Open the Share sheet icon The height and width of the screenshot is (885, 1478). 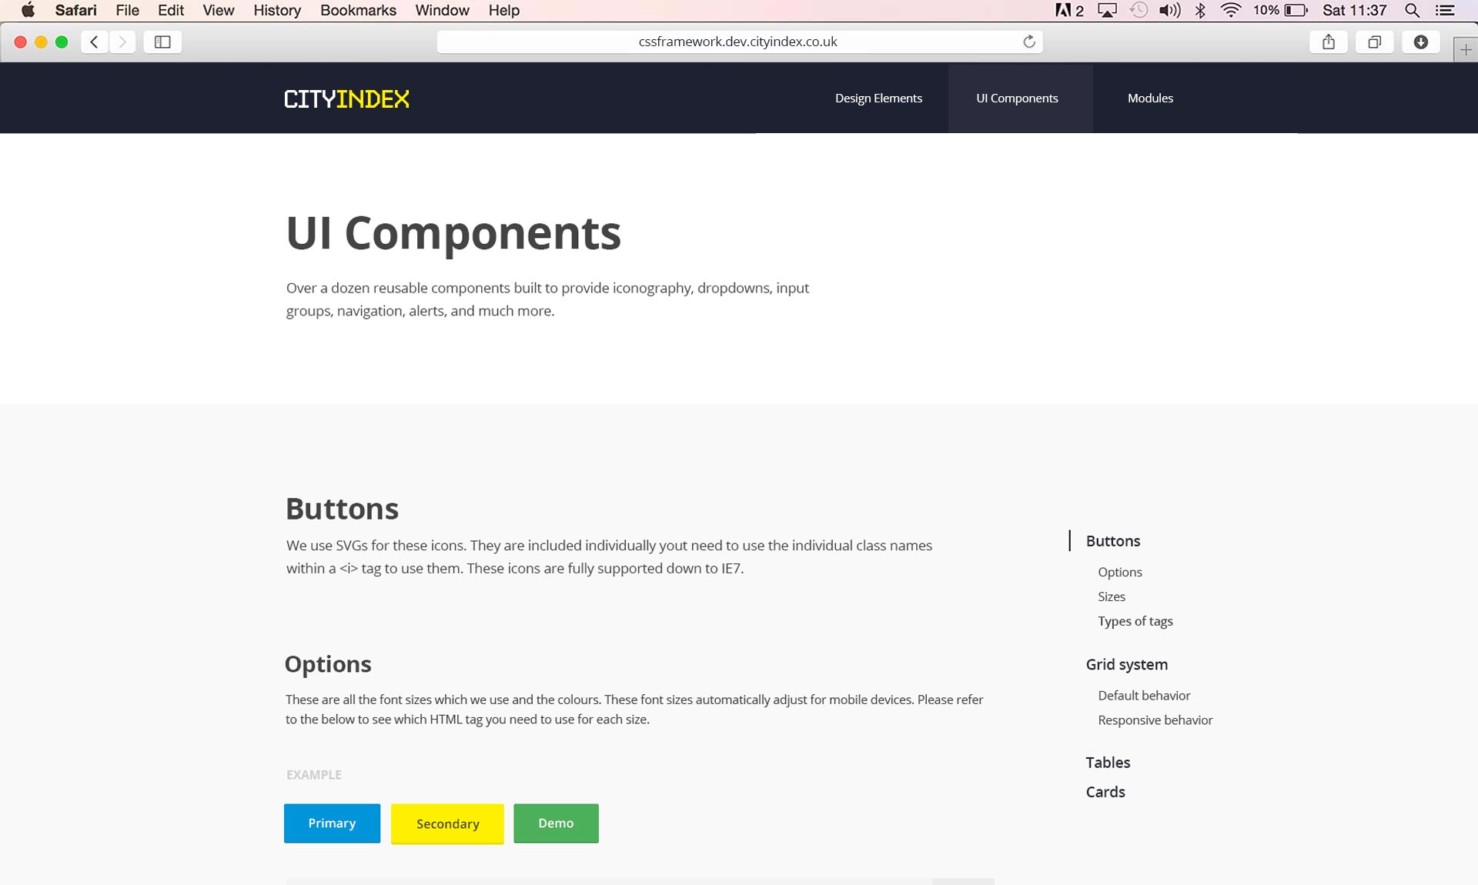(1328, 42)
